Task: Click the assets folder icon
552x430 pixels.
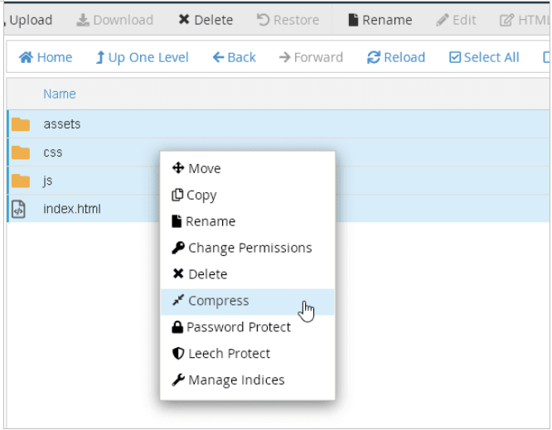Action: [x=21, y=124]
